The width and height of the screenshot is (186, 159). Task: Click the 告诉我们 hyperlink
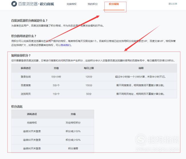click(66, 45)
